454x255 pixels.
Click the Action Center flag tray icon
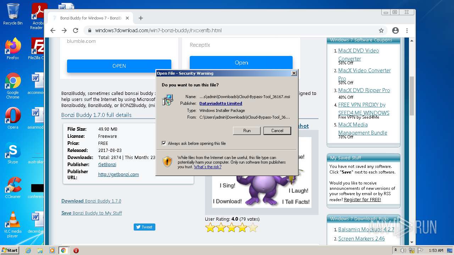coord(420,250)
